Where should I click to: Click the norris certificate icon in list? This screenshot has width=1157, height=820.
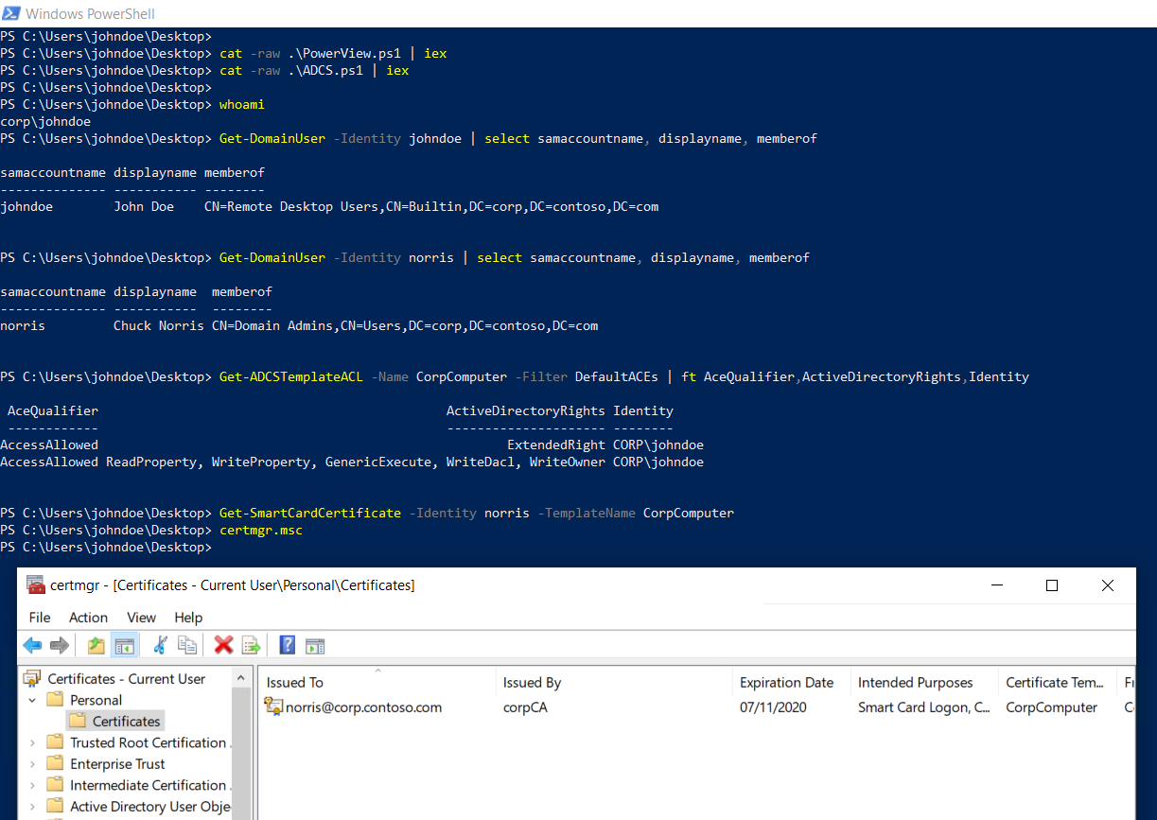click(273, 707)
